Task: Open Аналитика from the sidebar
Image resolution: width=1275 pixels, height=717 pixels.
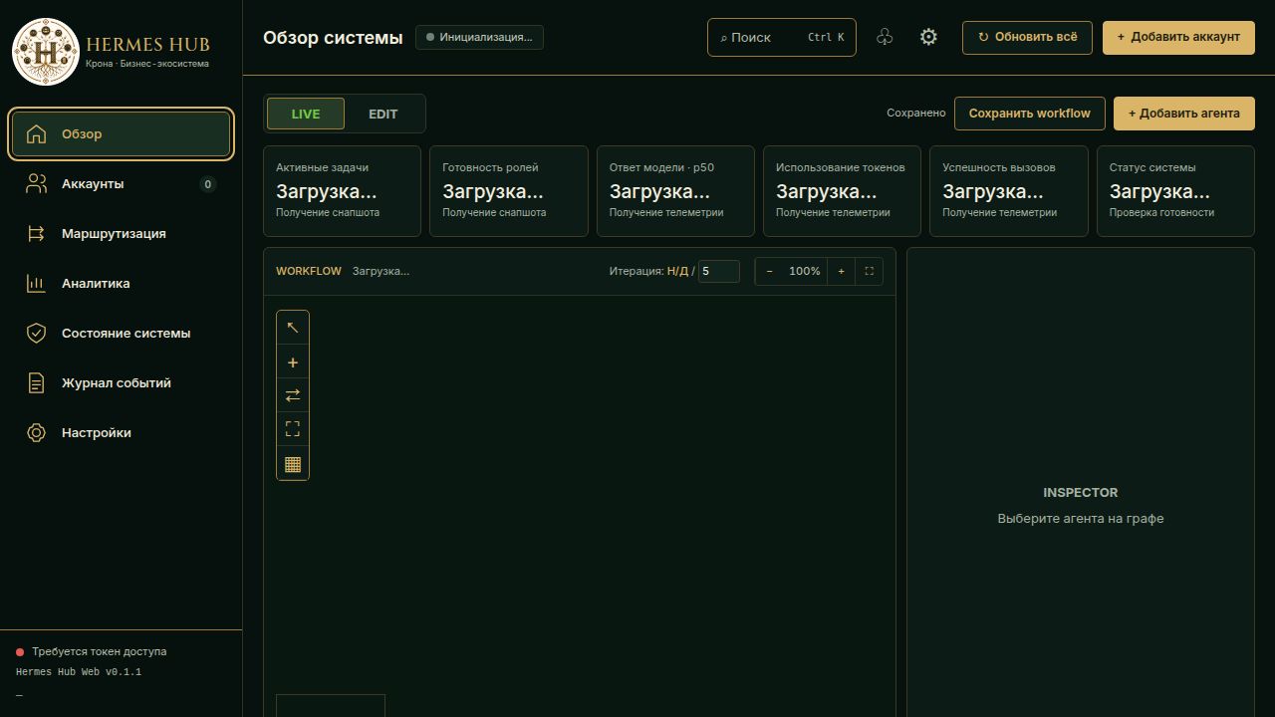Action: [x=121, y=284]
